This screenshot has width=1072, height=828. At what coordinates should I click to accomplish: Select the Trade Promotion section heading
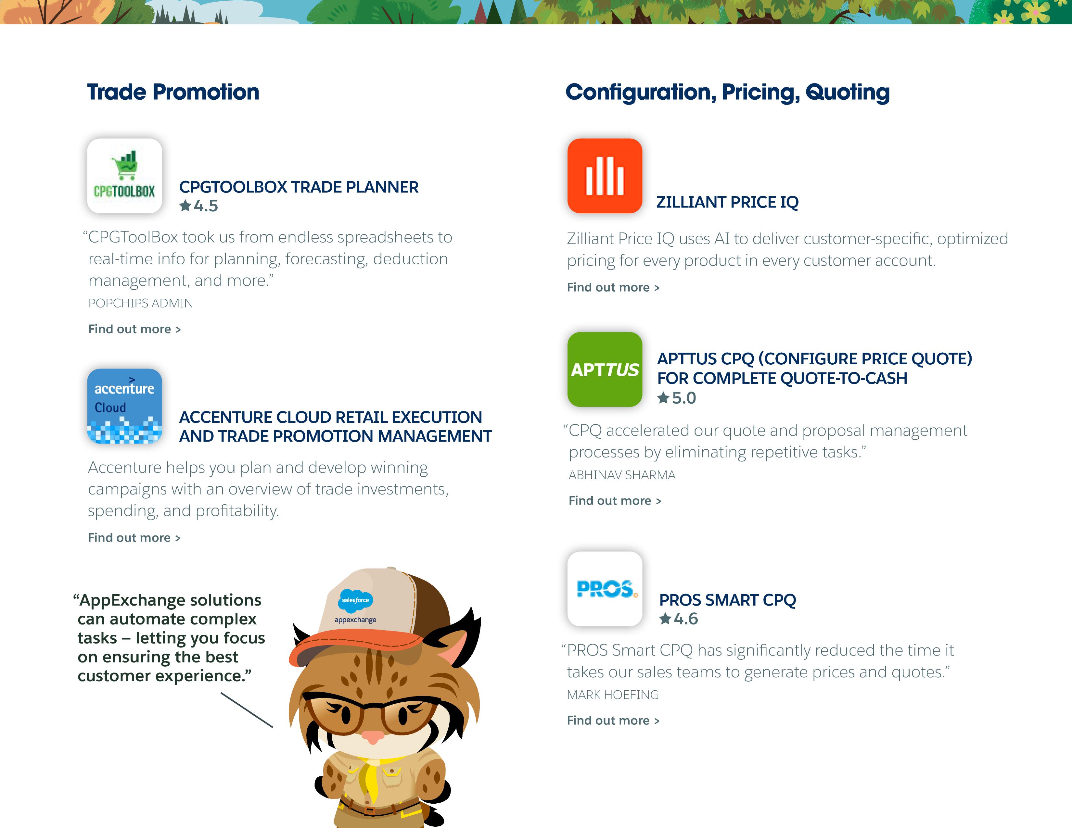click(x=173, y=91)
